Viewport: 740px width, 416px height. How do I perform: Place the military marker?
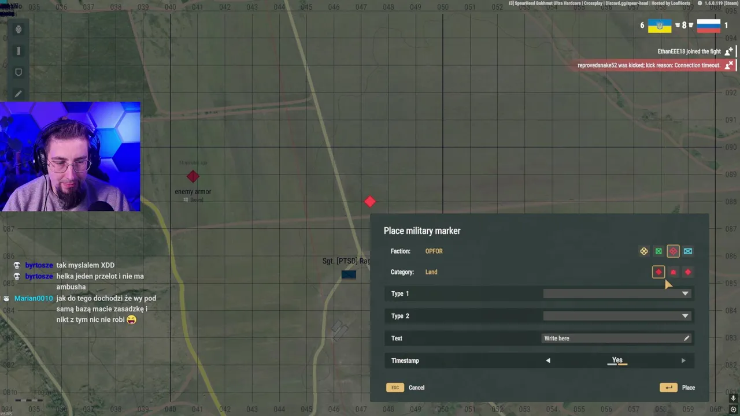(x=689, y=388)
